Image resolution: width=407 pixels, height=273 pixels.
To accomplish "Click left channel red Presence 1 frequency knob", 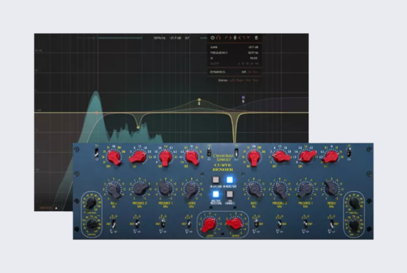I will click(165, 157).
